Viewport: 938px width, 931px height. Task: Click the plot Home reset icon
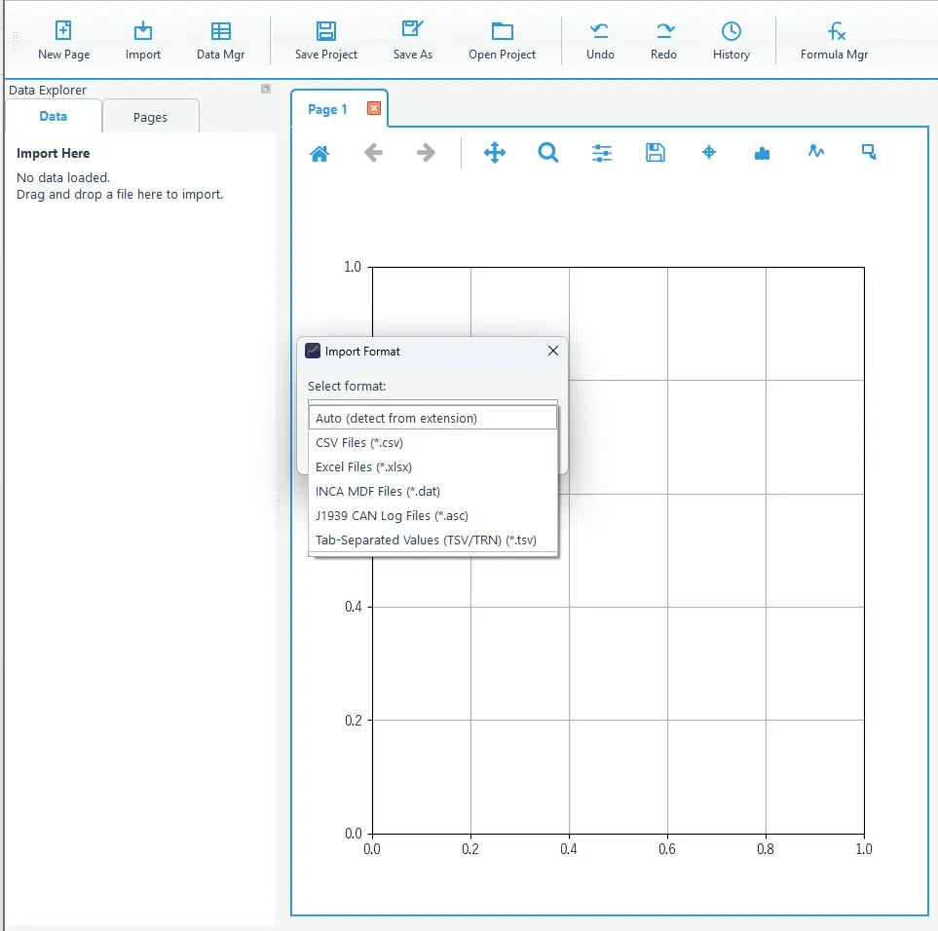319,153
